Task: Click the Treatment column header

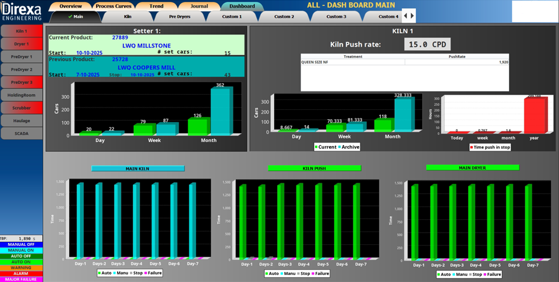Action: 353,56
